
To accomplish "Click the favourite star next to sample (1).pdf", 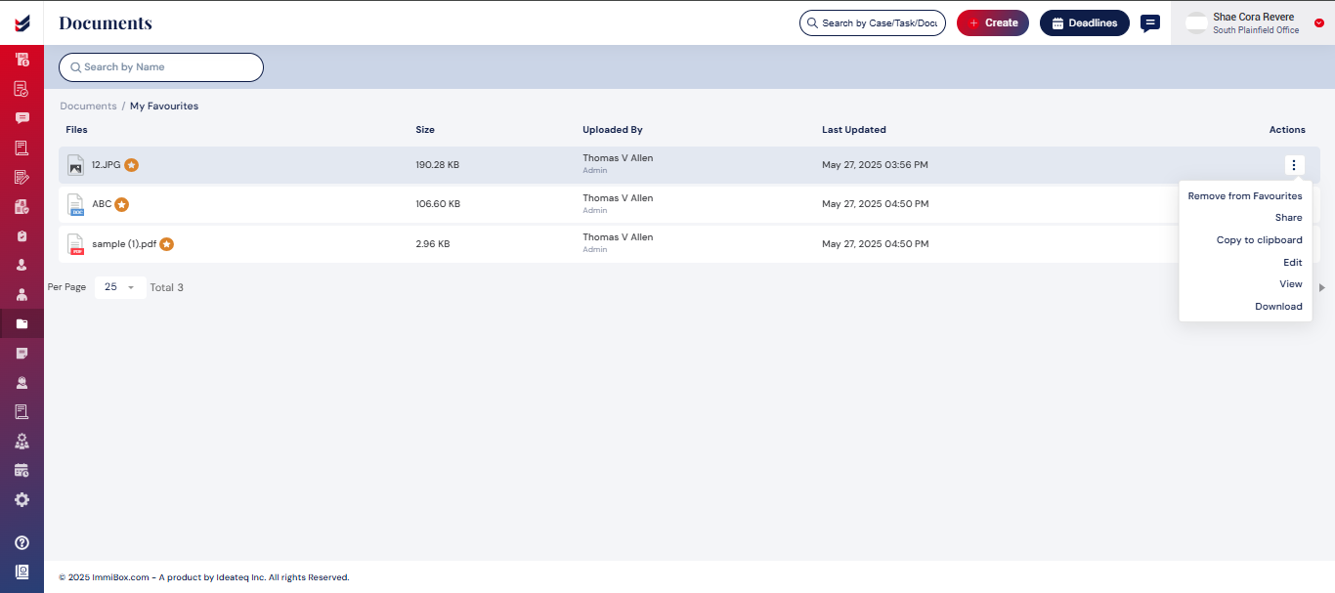I will tap(167, 243).
